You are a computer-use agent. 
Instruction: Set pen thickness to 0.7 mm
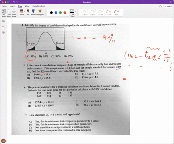(x=109, y=12)
